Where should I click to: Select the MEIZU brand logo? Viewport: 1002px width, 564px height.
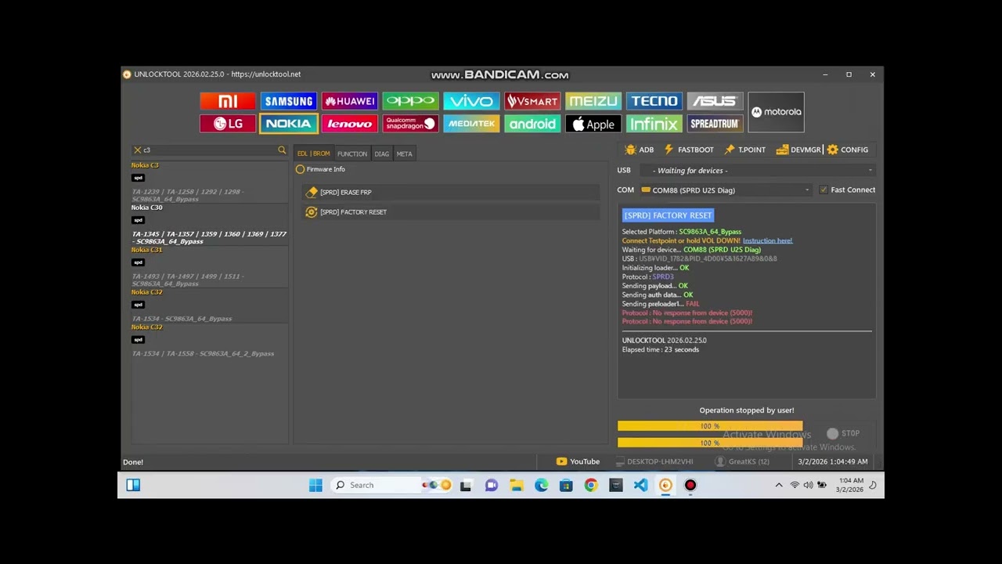pos(593,101)
